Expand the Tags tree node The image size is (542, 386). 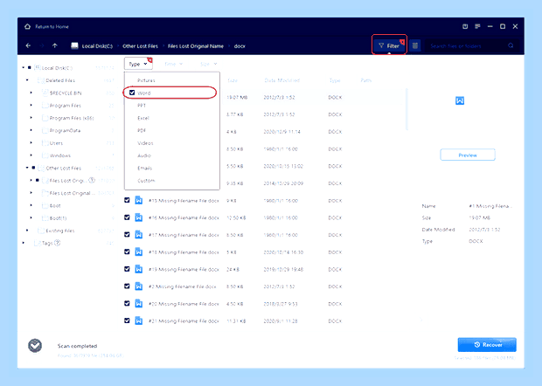click(x=23, y=243)
